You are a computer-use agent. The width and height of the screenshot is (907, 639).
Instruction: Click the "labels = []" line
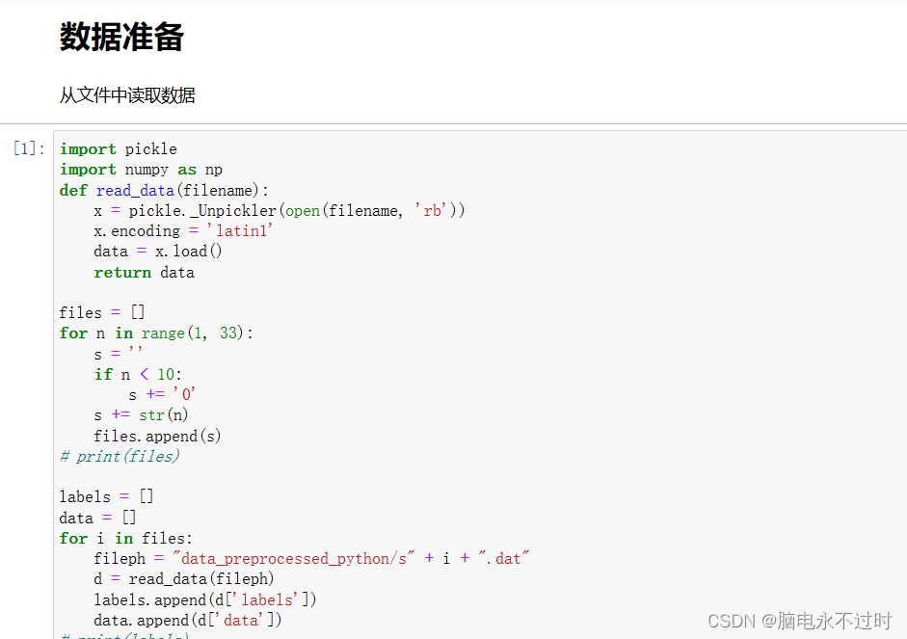coord(106,496)
